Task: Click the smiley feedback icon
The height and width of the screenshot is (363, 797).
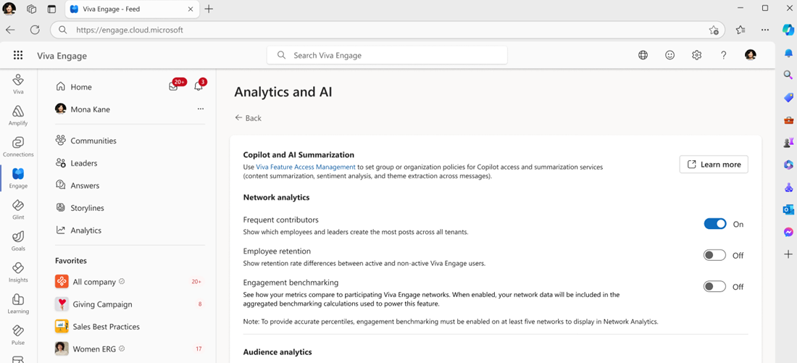Action: point(670,55)
